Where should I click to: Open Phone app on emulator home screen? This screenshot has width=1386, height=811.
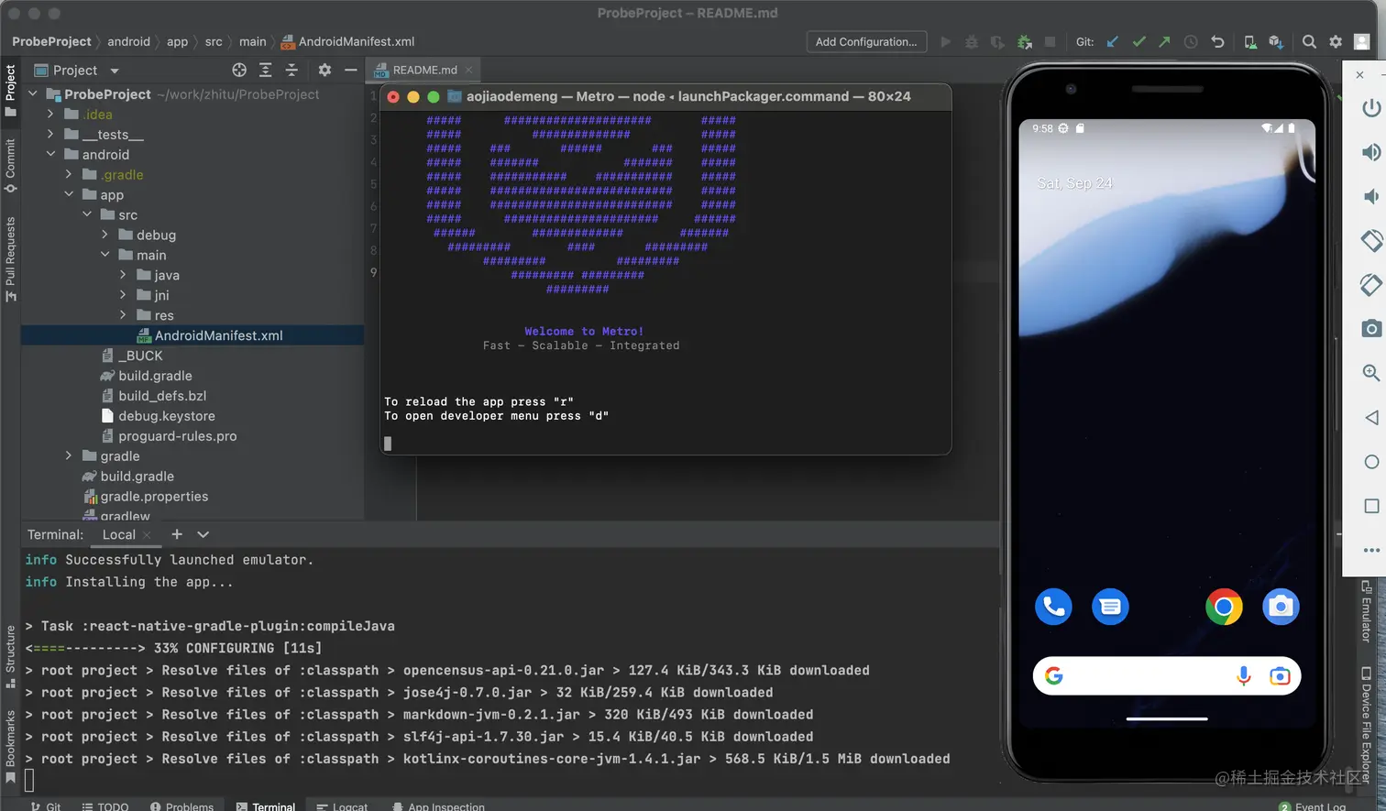tap(1053, 607)
